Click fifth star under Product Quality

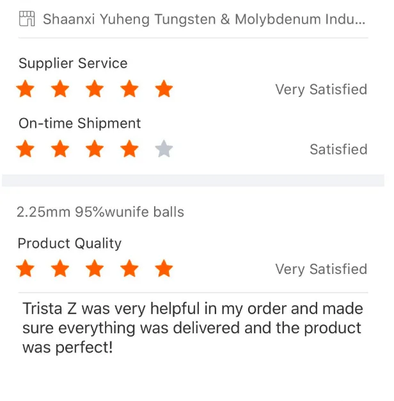pyautogui.click(x=164, y=269)
